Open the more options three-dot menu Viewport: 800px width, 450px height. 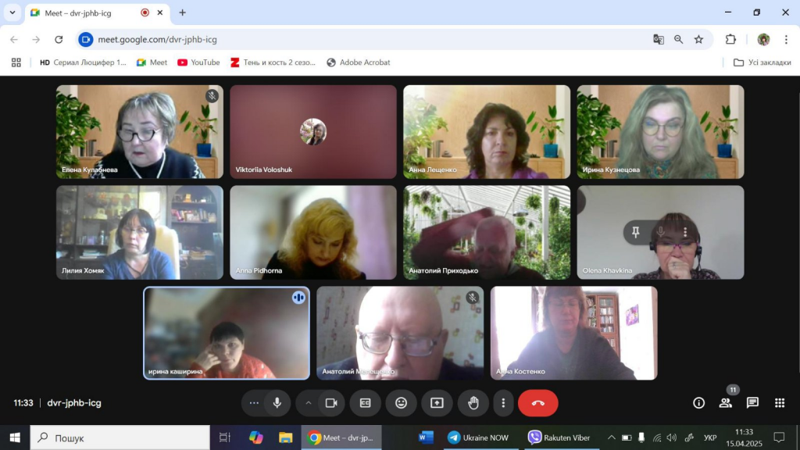tap(503, 403)
